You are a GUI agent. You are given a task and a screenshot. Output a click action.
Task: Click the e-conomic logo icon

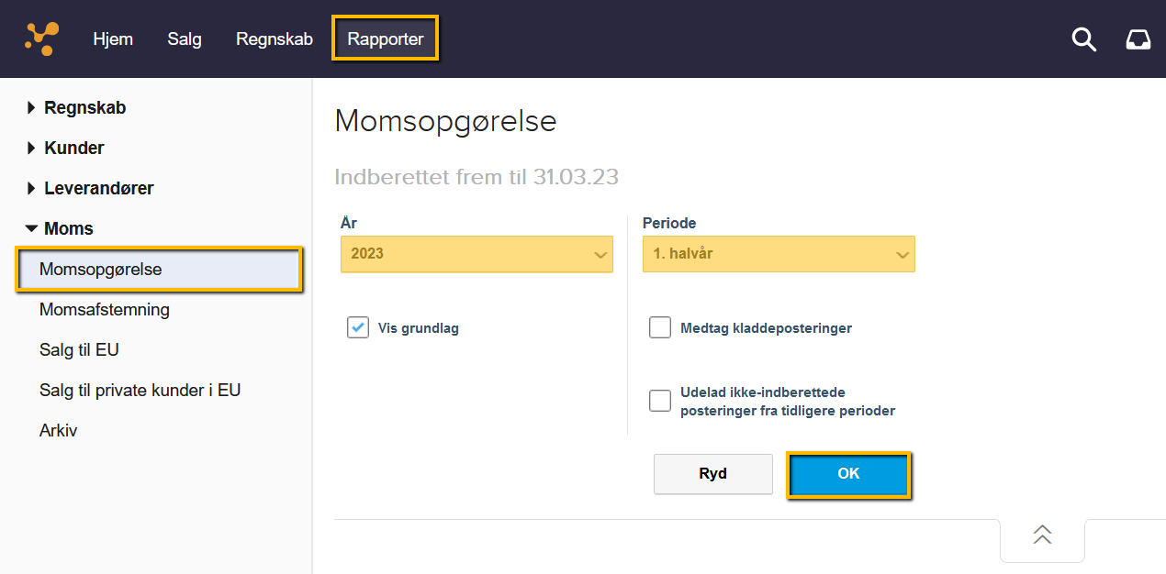(40, 39)
